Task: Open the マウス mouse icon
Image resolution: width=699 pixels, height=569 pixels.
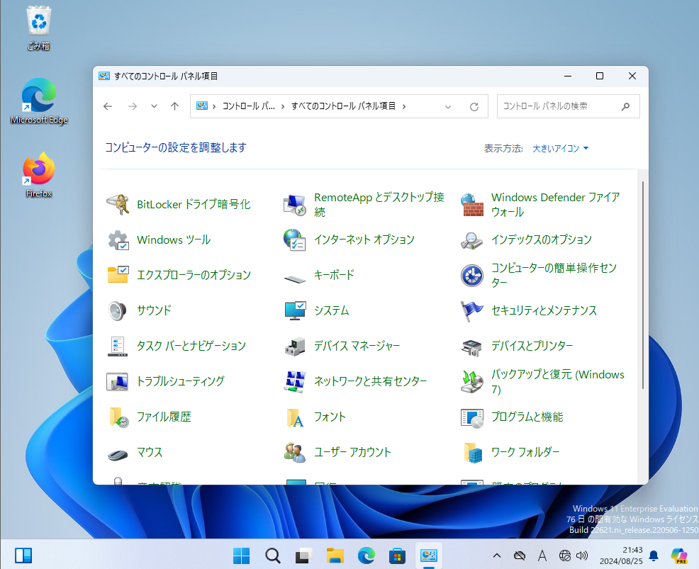Action: pyautogui.click(x=118, y=453)
